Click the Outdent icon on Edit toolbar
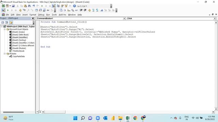The height and width of the screenshot is (122, 218). point(85,10)
